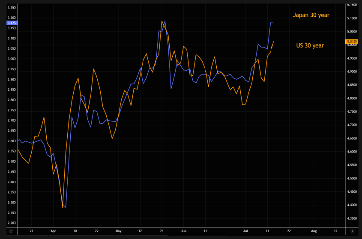Click the Aug label on time axis
Screen dimensions: 362x239
point(313,231)
